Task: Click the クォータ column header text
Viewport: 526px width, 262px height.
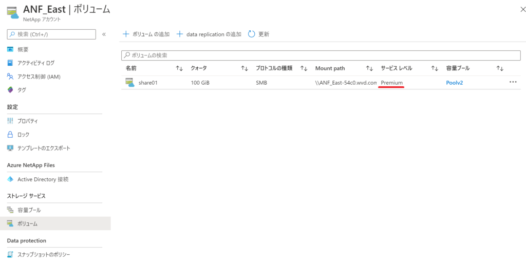Action: tap(199, 68)
